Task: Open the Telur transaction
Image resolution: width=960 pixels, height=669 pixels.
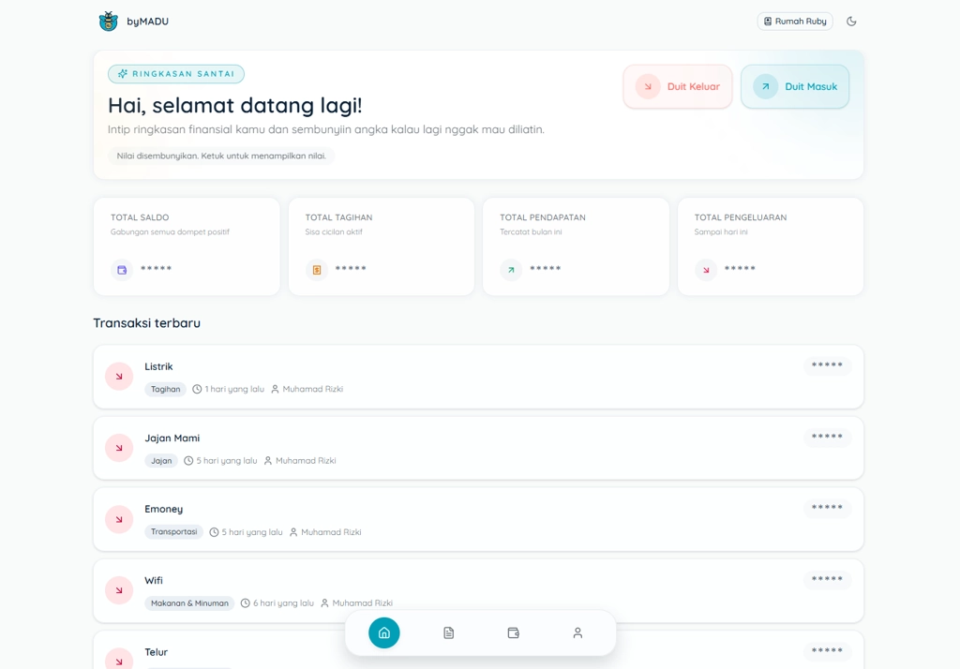Action: click(x=478, y=650)
